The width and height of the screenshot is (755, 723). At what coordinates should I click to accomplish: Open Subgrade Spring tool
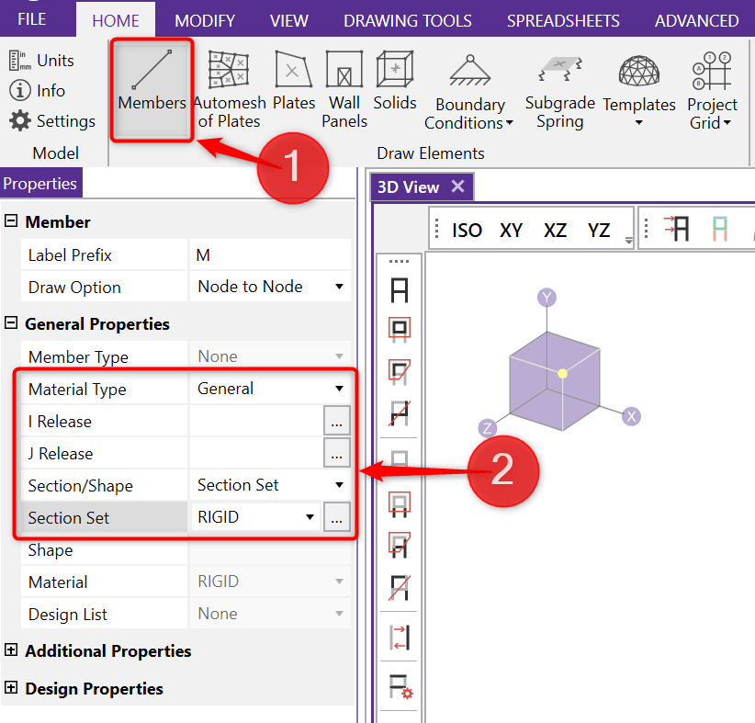[x=560, y=87]
